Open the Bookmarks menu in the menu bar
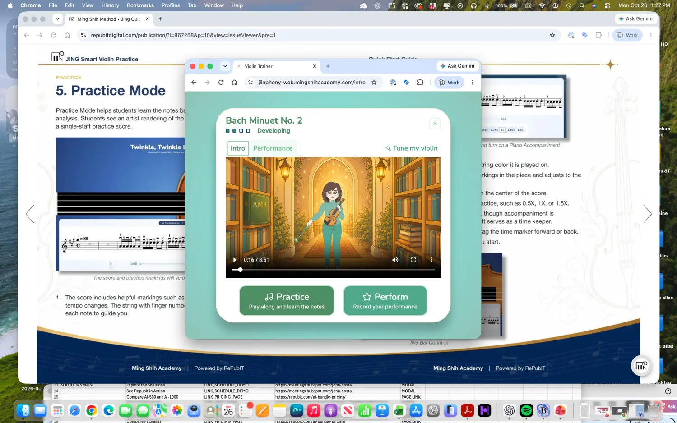 point(140,5)
